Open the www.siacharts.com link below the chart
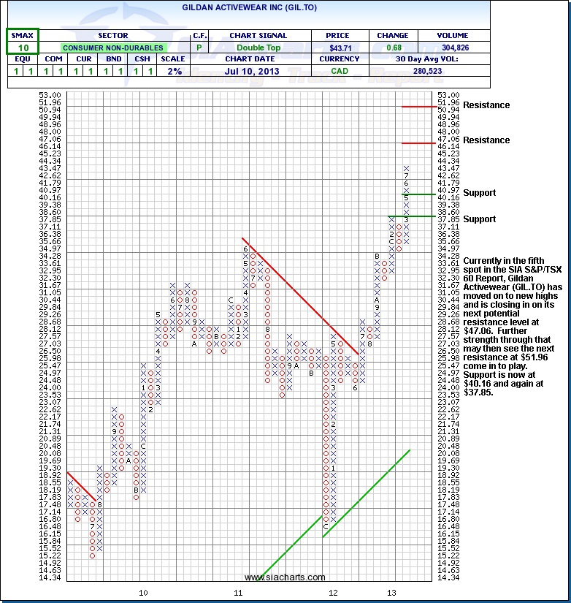Viewport: 571px width, 603px height. coord(285,577)
